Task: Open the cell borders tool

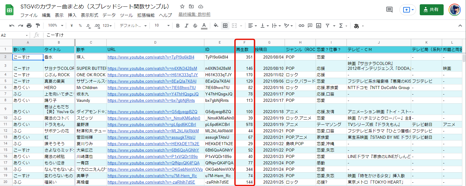Action: pos(225,26)
